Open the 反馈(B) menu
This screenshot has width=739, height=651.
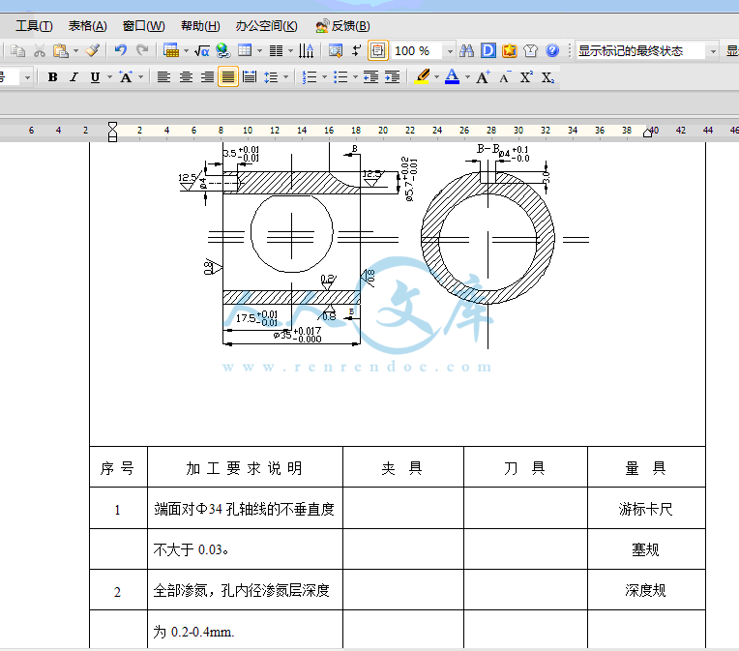click(343, 26)
